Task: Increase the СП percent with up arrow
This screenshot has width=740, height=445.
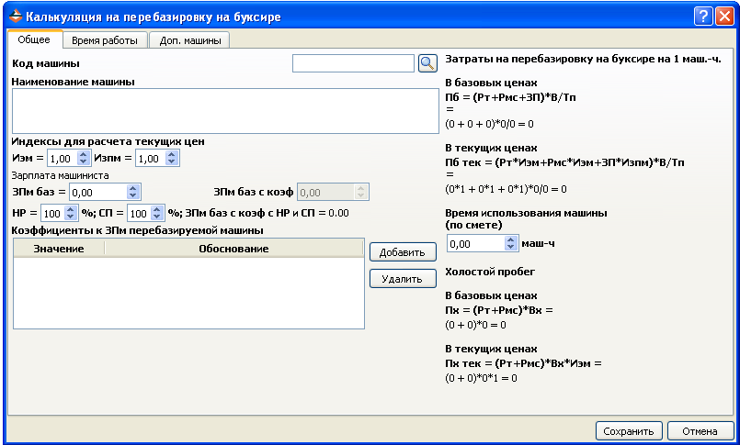Action: pos(157,209)
